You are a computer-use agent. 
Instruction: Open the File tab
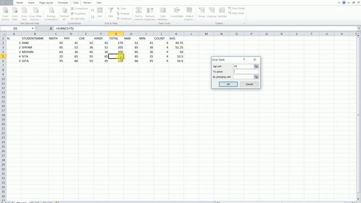coord(6,3)
